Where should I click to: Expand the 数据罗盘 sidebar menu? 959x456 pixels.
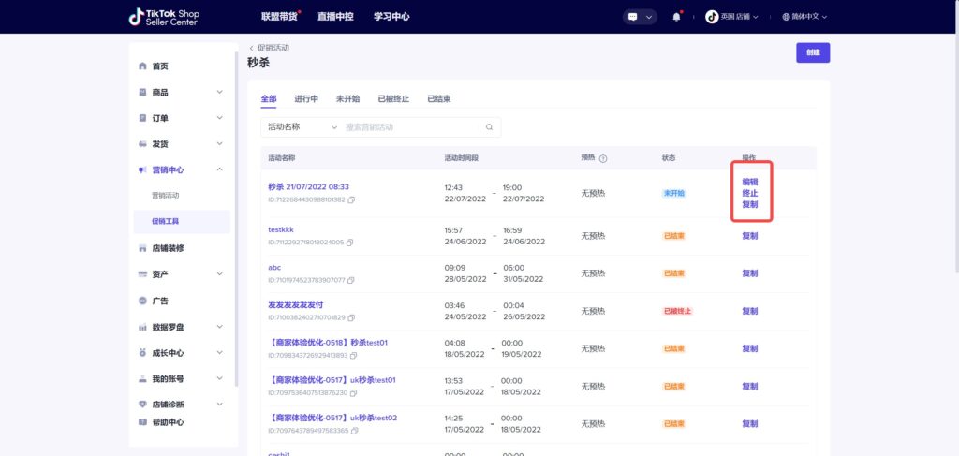click(x=219, y=327)
